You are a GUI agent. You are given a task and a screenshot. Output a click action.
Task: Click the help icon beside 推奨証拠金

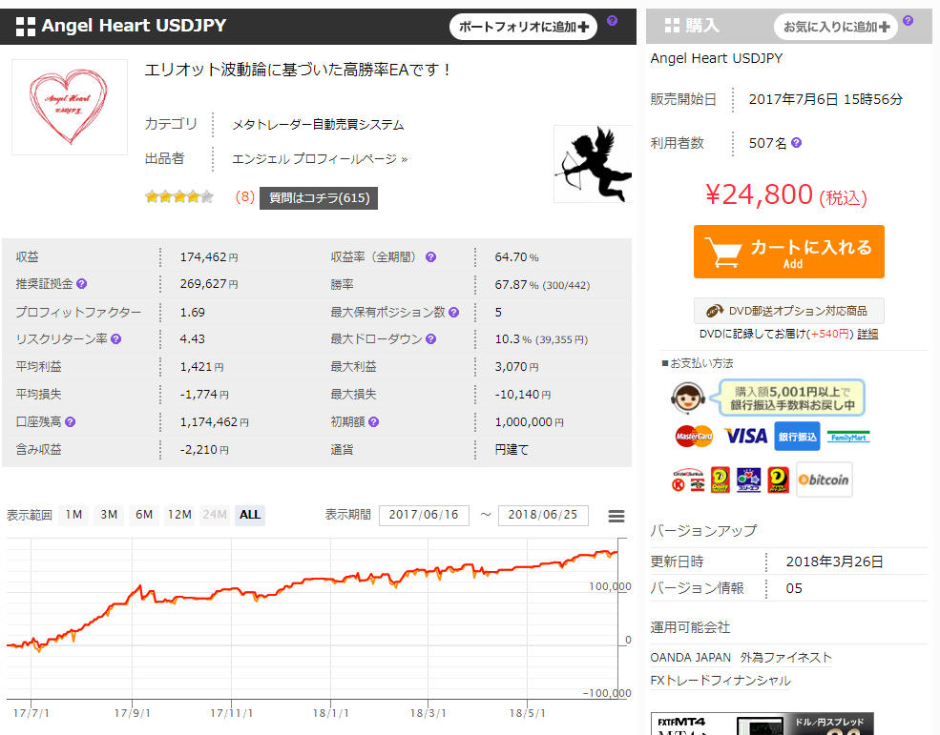[82, 284]
